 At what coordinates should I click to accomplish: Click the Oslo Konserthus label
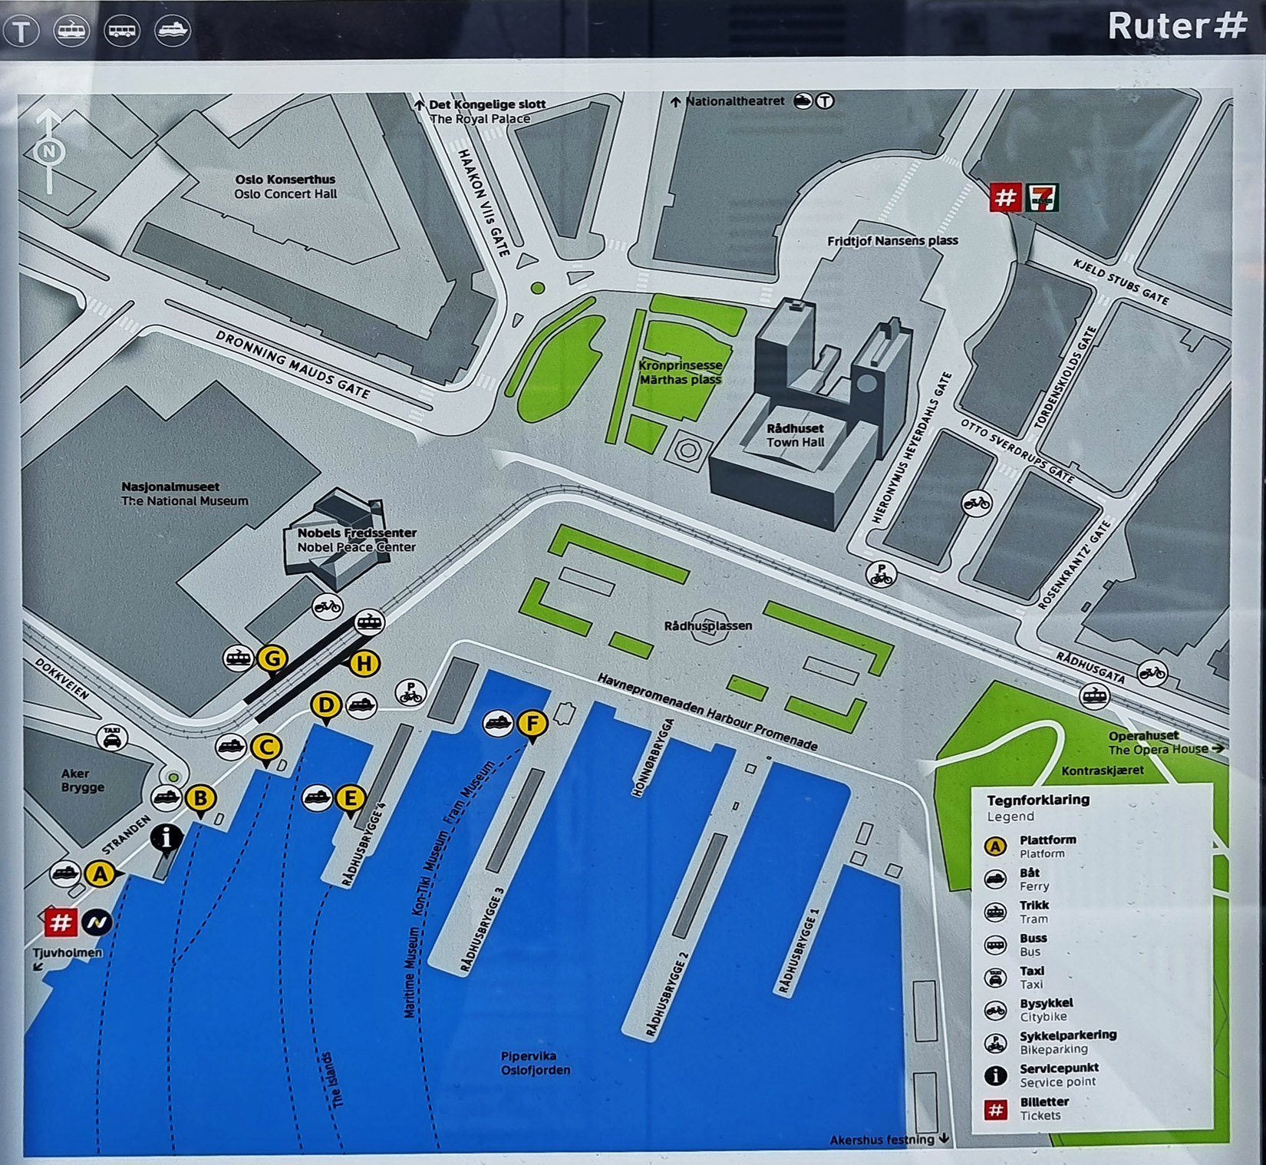[x=285, y=186]
